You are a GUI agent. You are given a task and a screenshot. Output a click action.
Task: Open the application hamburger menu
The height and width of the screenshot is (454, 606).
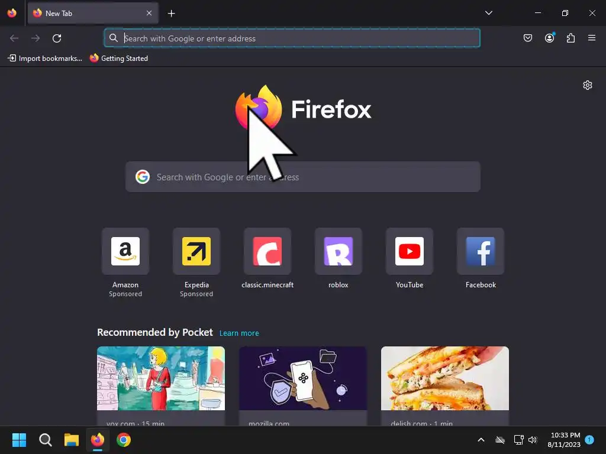coord(591,38)
